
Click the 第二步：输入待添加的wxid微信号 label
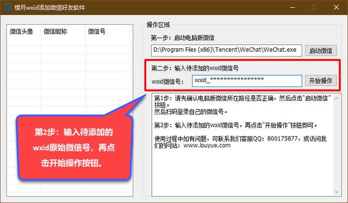coord(195,68)
